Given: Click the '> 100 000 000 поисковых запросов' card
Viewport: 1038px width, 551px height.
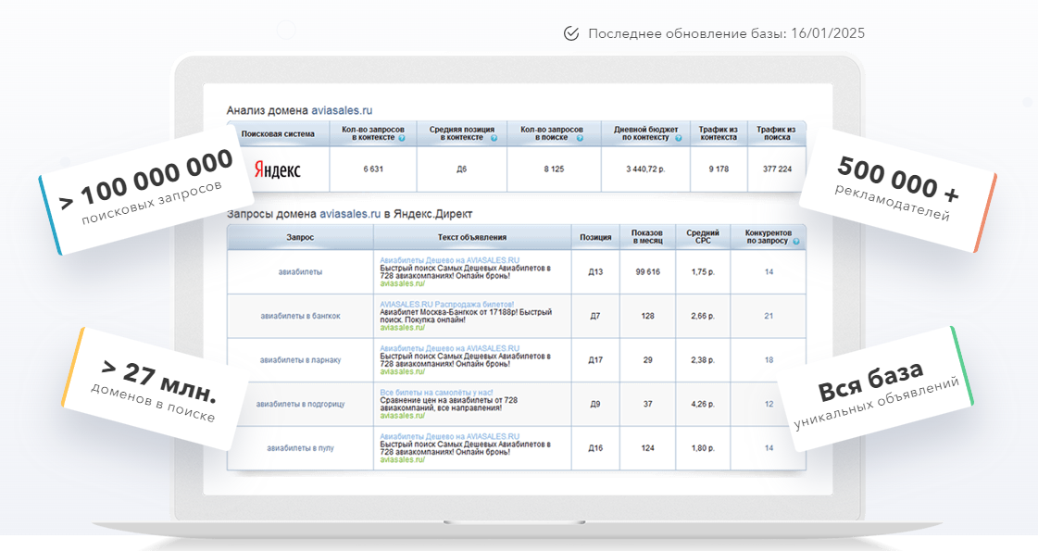Looking at the screenshot, I should tap(145, 191).
